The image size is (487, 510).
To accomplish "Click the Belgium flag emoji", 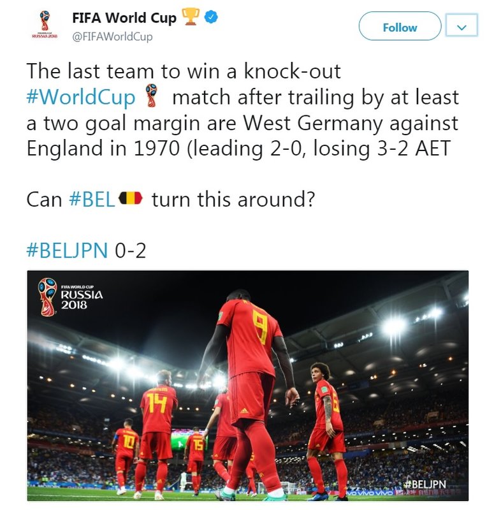I will click(131, 198).
